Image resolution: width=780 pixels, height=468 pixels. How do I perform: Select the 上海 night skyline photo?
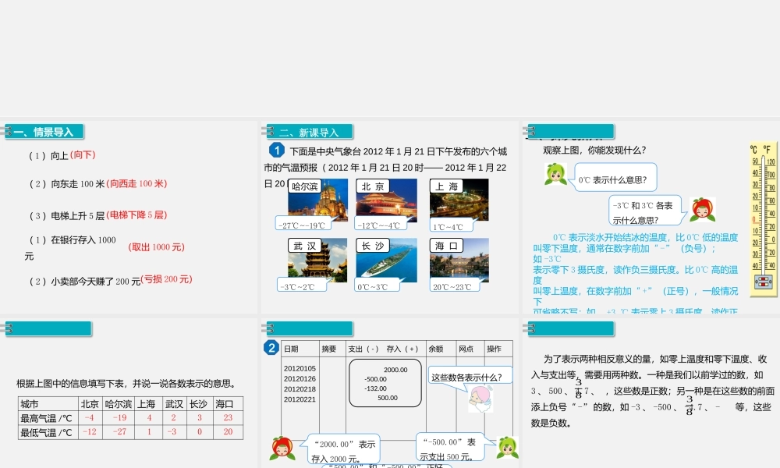click(459, 201)
